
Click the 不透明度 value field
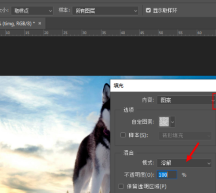[x=167, y=175]
